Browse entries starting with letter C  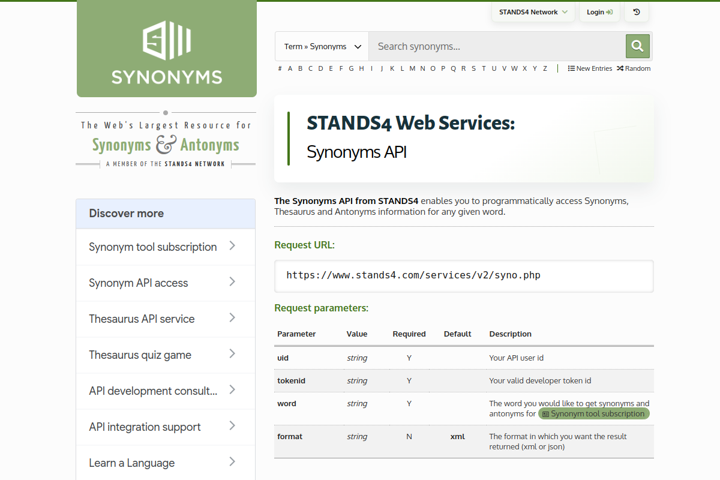tap(311, 68)
